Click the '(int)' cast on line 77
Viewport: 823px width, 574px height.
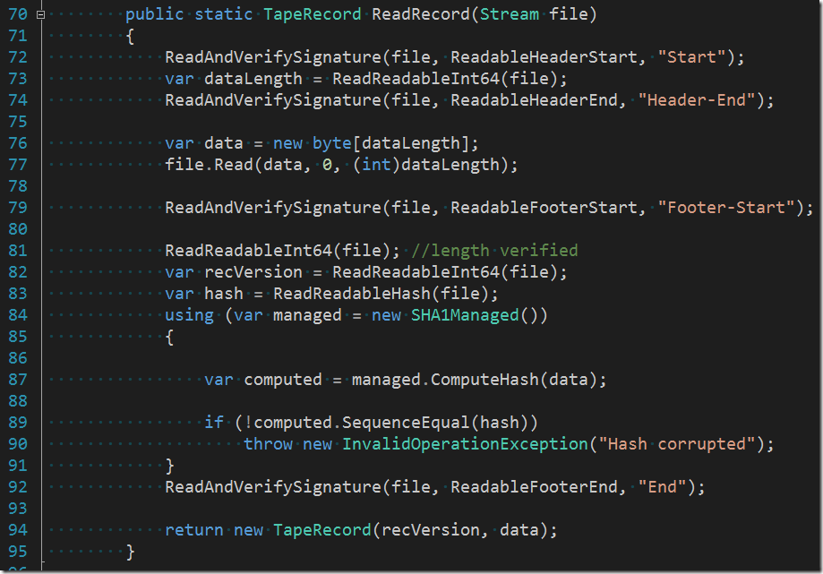tap(376, 165)
